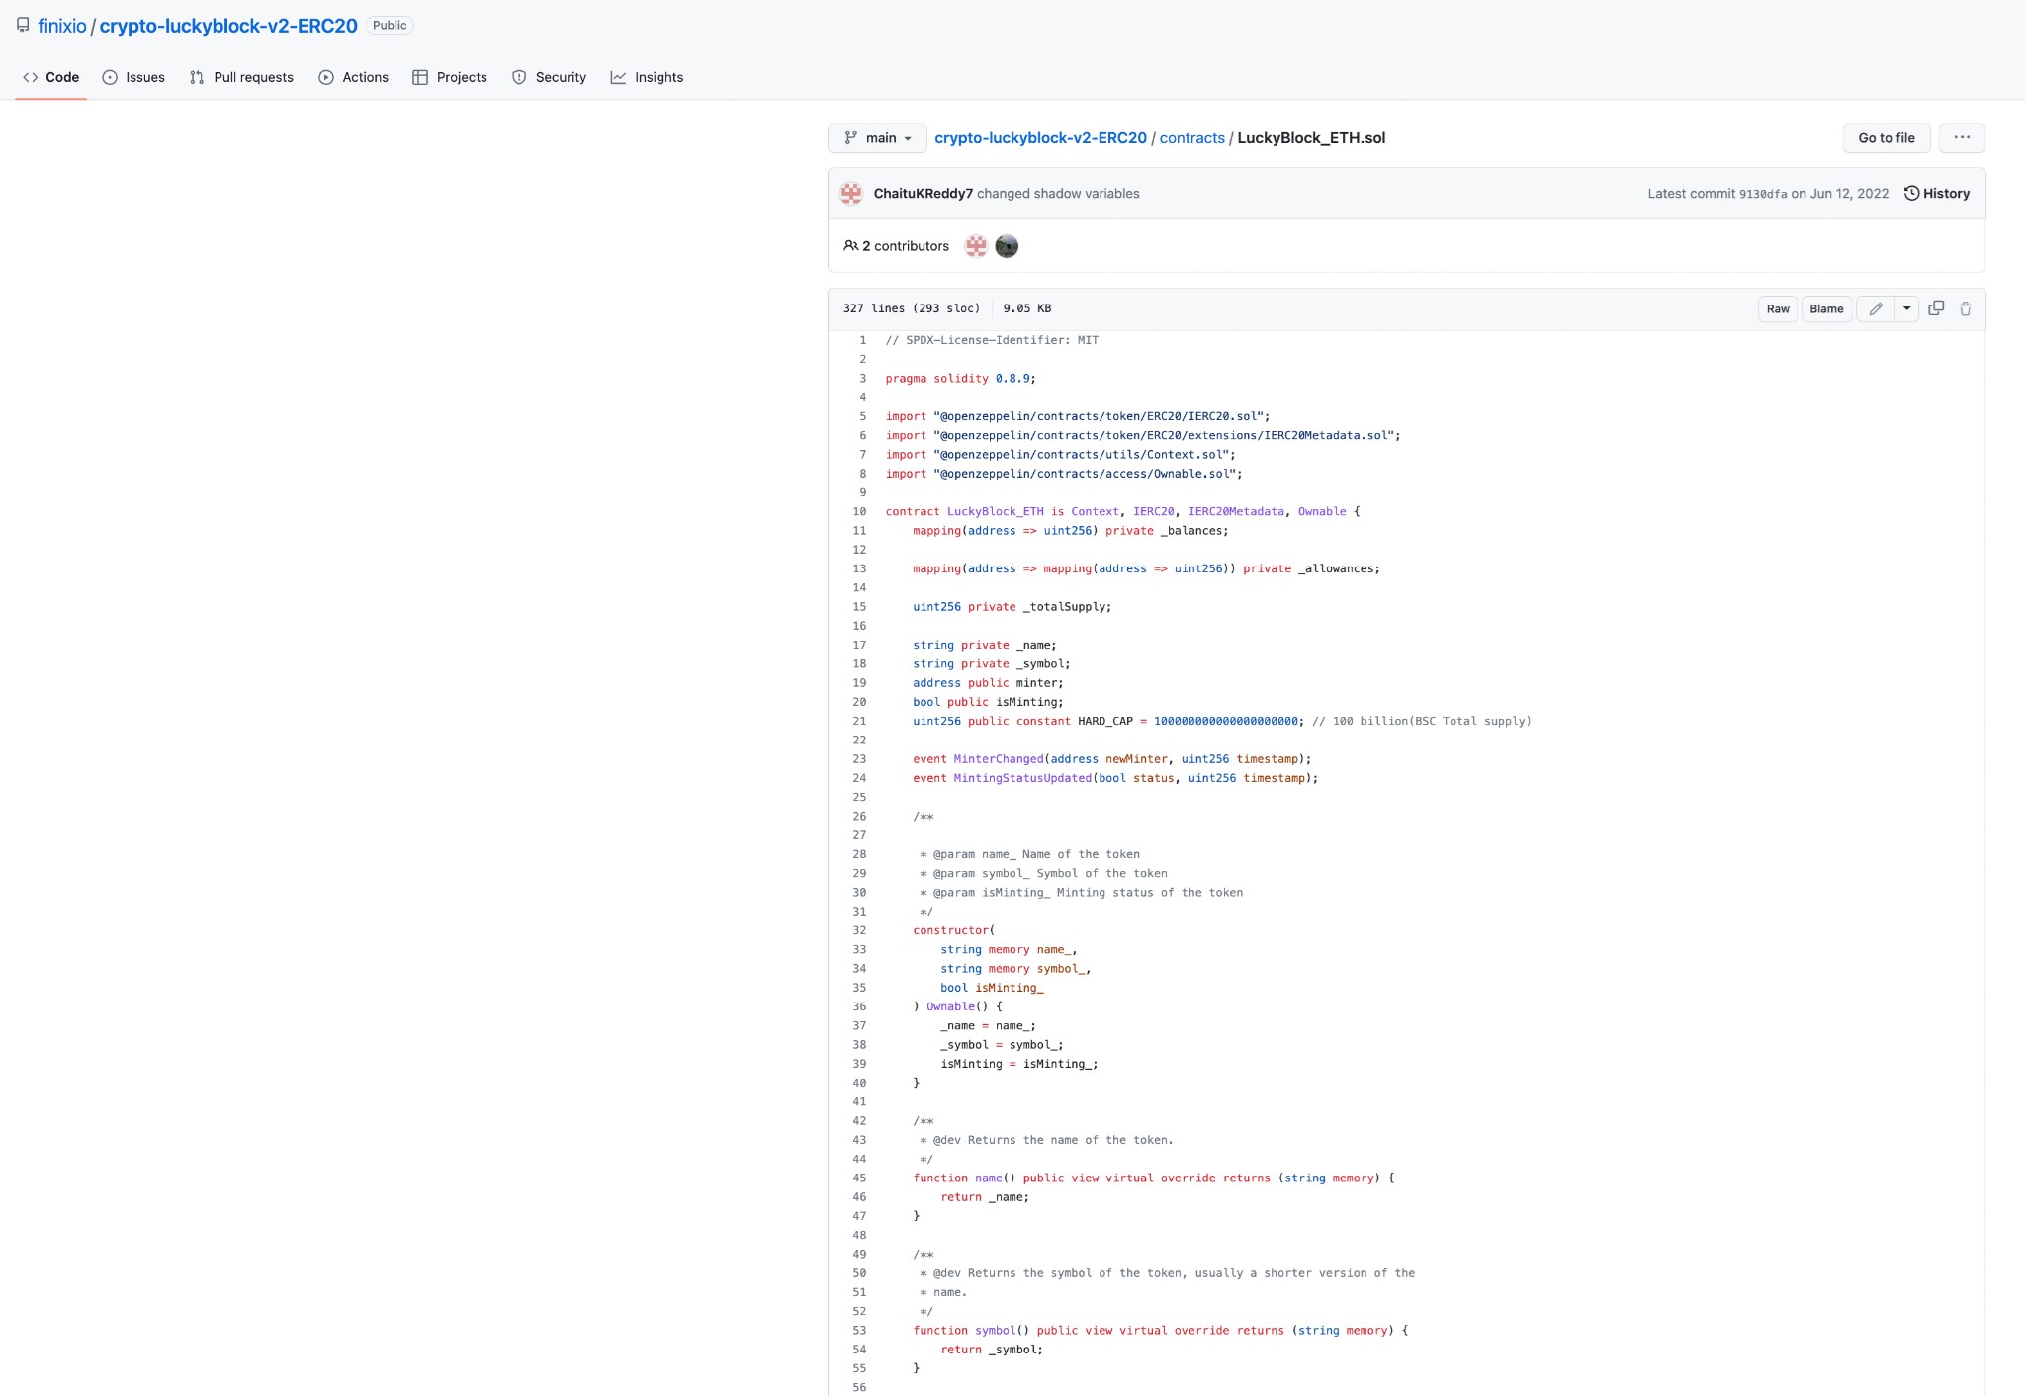Viewport: 2025px width, 1396px height.
Task: Click the Ownable.sol import line
Action: pos(1064,474)
